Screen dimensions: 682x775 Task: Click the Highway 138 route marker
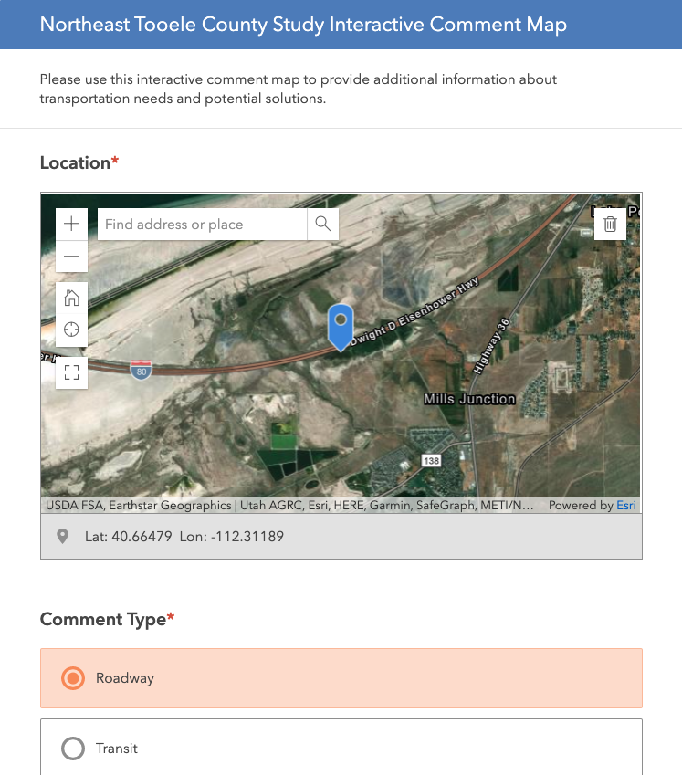[430, 460]
